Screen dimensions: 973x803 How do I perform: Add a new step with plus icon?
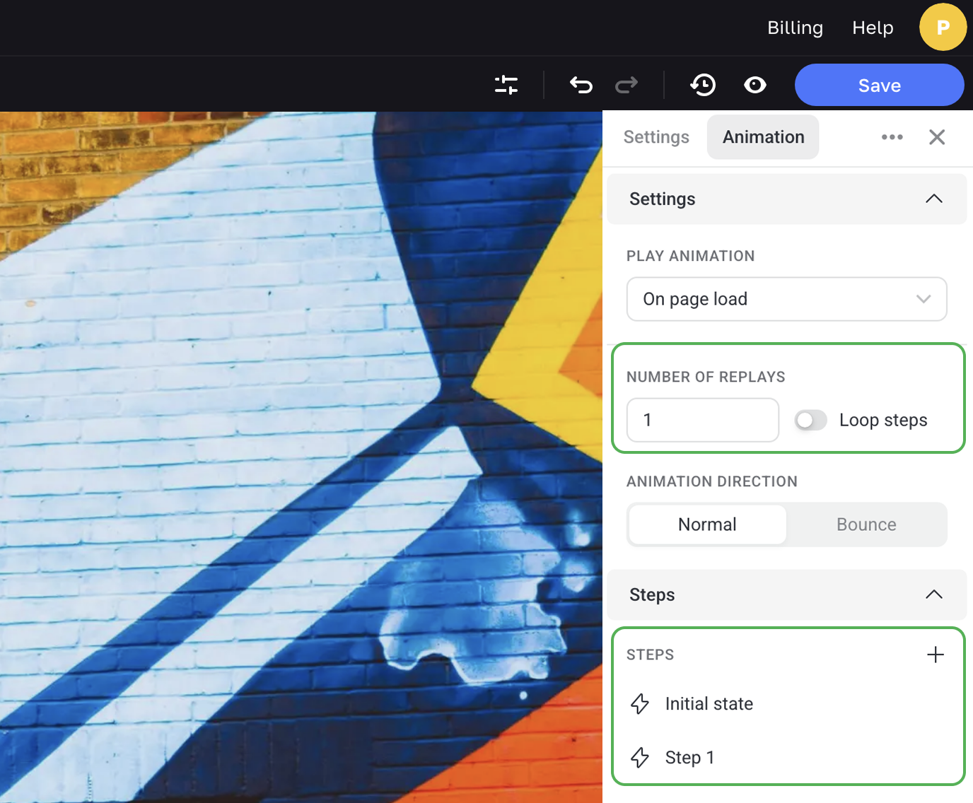click(x=935, y=655)
